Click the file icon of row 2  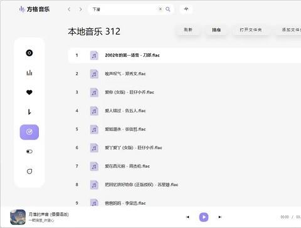(x=94, y=74)
